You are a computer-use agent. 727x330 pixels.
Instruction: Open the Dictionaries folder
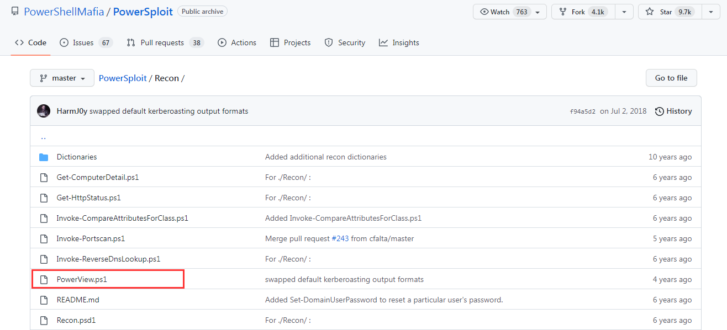point(77,157)
